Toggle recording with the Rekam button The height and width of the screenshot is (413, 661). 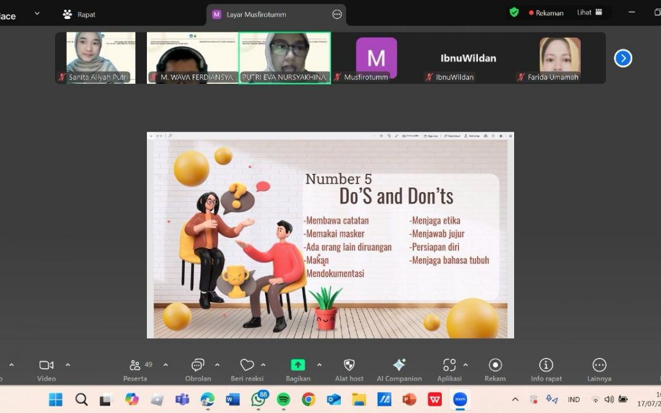tap(495, 366)
